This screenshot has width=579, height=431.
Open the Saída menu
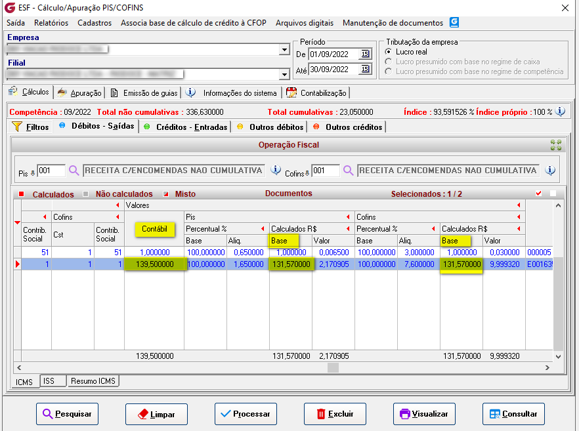click(16, 23)
